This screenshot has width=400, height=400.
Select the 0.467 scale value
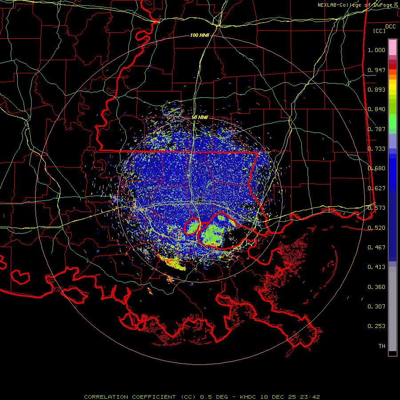[376, 248]
